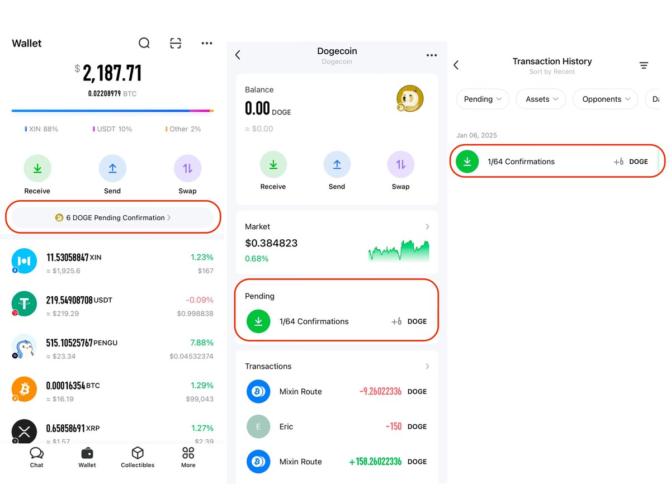Open the 6 DOGE Pending Confirmation banner

tap(112, 217)
